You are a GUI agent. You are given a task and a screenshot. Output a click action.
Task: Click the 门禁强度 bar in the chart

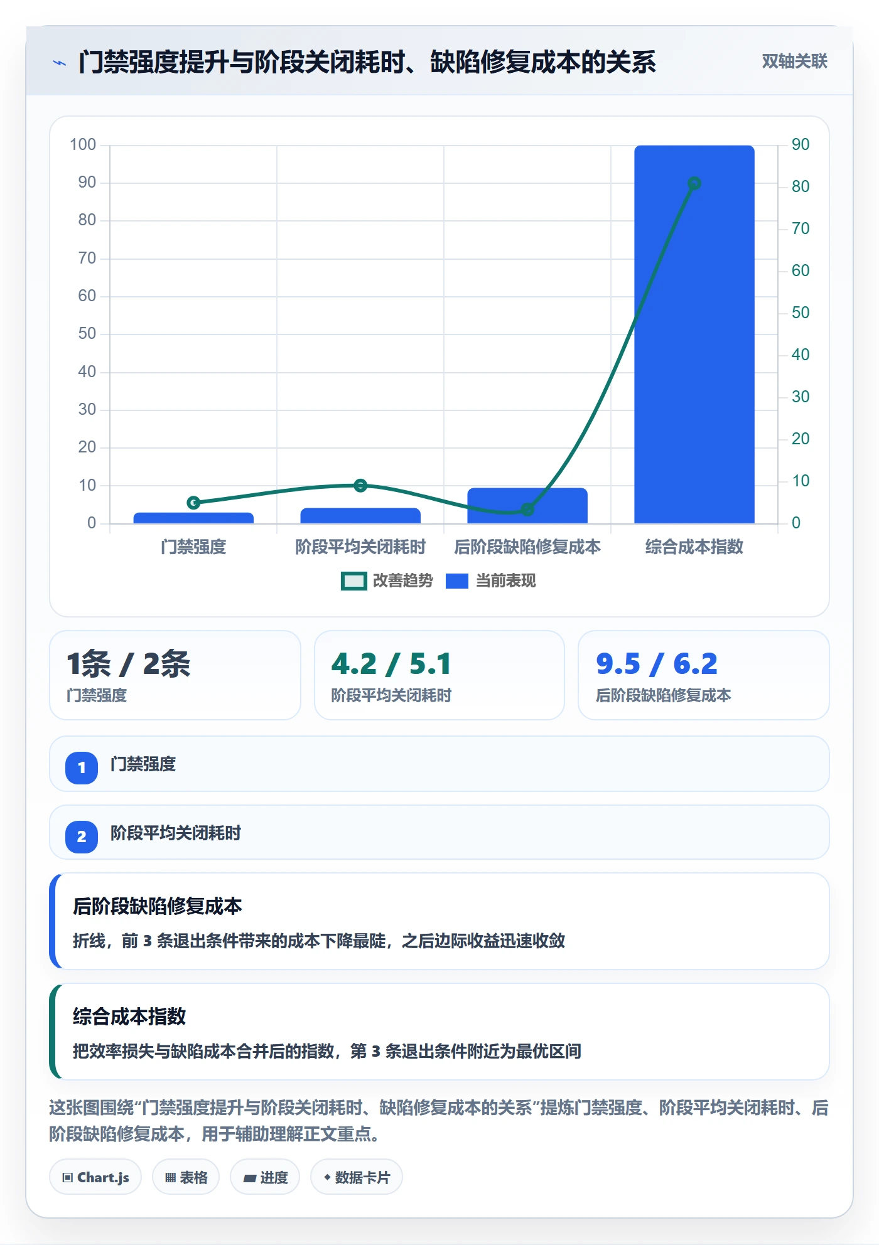pyautogui.click(x=193, y=518)
